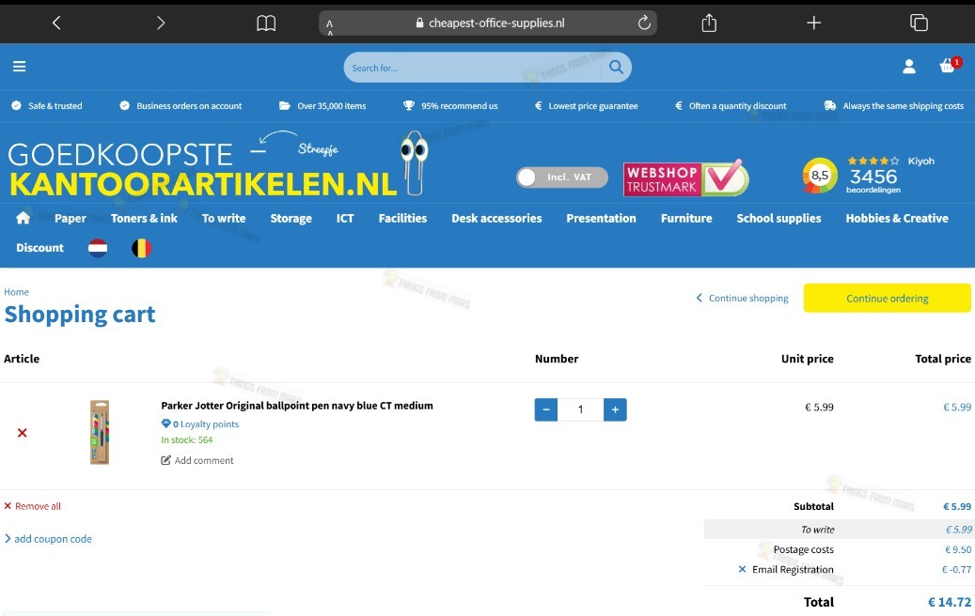Decrease quantity with minus button
975x616 pixels.
click(x=546, y=409)
